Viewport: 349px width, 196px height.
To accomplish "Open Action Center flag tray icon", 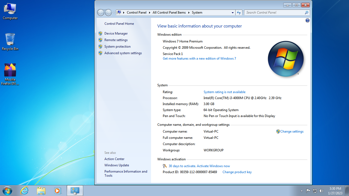I will pos(308,191).
